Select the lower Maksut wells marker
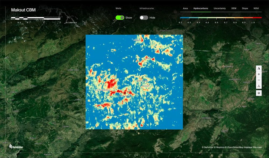This screenshot has width=269, height=158. pos(125,93)
